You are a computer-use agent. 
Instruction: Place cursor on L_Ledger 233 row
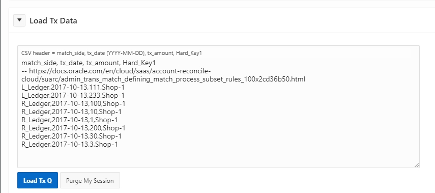point(73,95)
